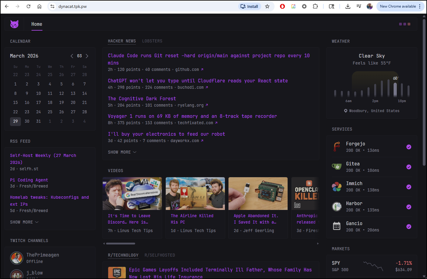
Task: Toggle the status check next to Forgejo
Action: click(409, 147)
